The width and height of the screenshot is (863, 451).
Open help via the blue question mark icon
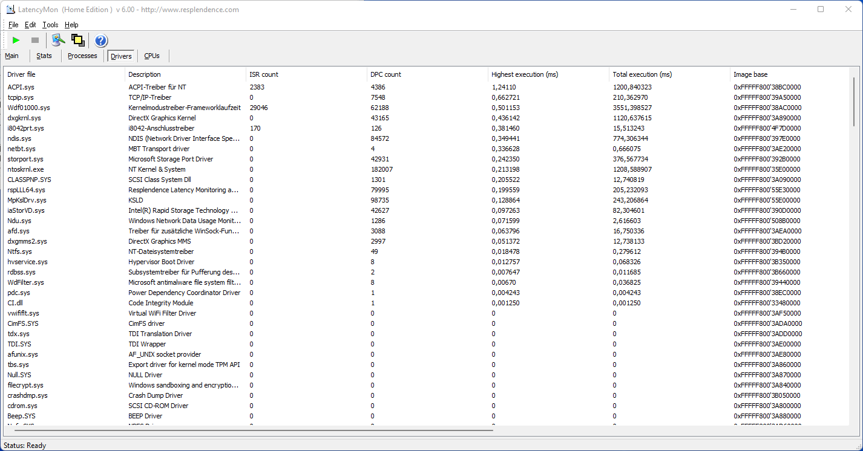(x=101, y=41)
